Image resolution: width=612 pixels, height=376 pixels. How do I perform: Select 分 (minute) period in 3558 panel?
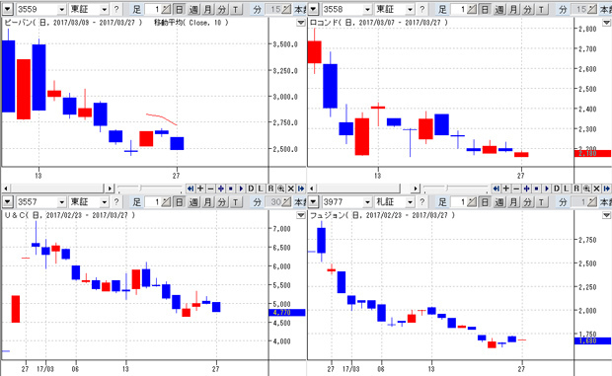(527, 9)
